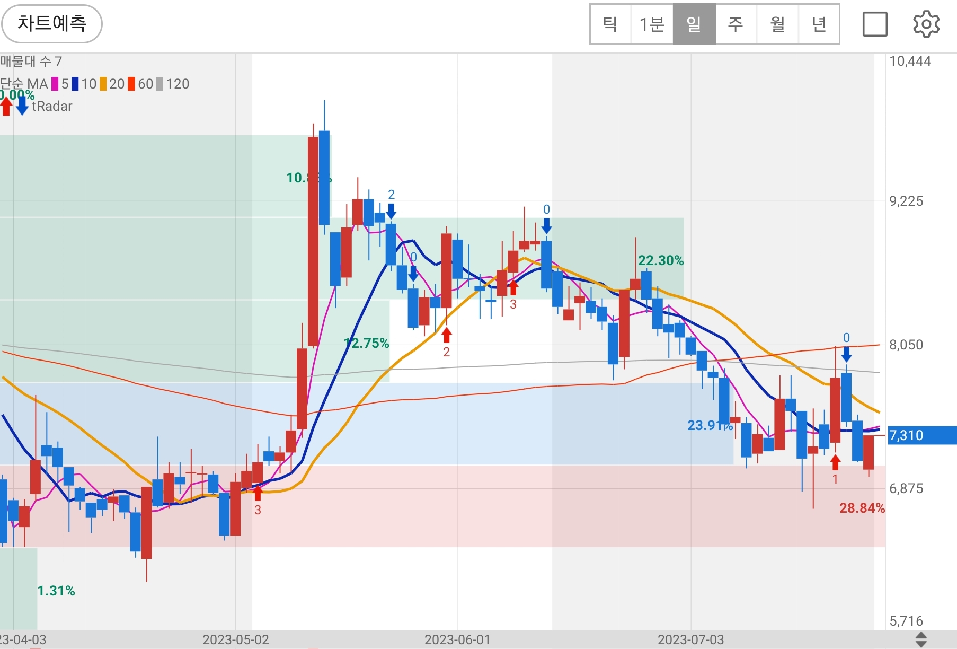Click the red buy arrow labeled 1 in July

pyautogui.click(x=835, y=462)
